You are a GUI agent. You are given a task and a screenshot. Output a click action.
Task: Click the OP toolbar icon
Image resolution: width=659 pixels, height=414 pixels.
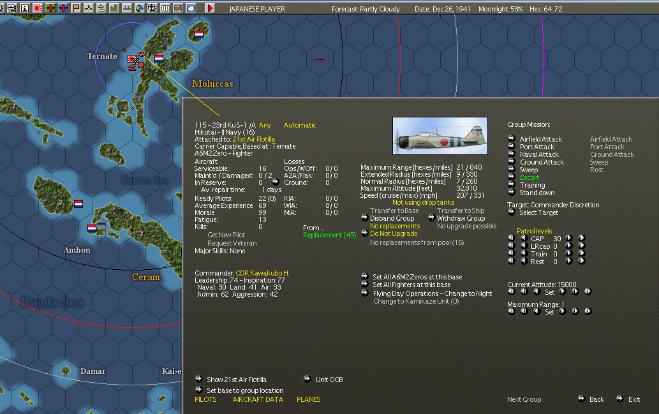point(165,8)
